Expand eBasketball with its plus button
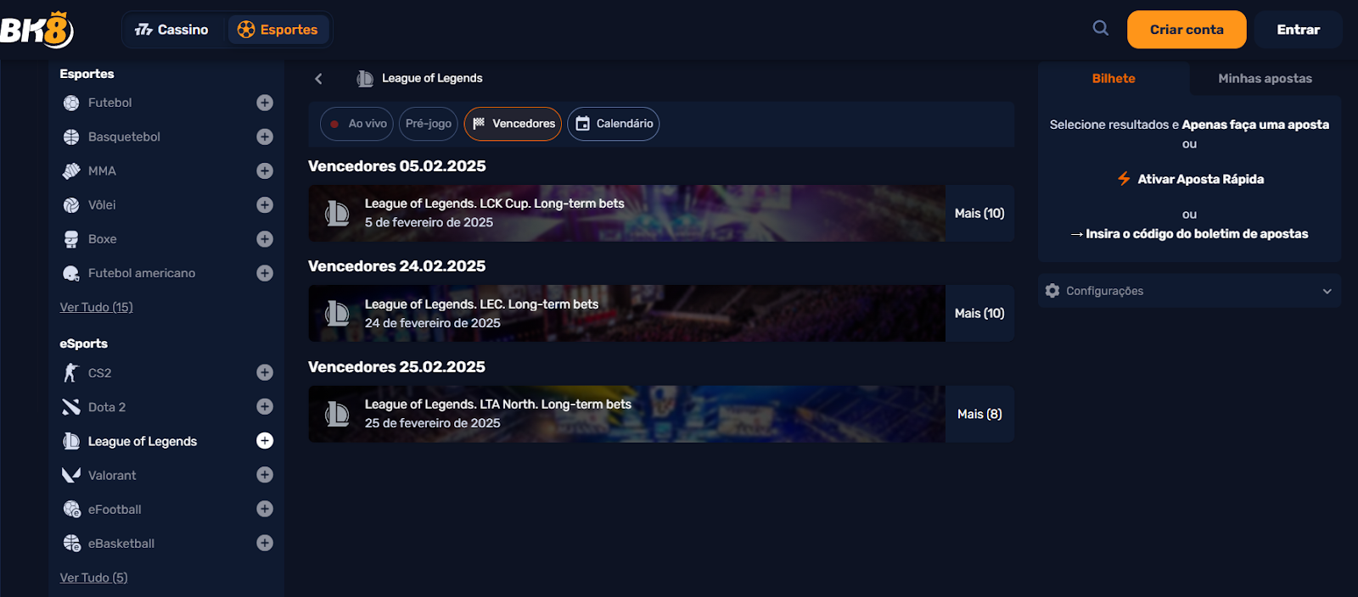The width and height of the screenshot is (1358, 597). tap(265, 543)
